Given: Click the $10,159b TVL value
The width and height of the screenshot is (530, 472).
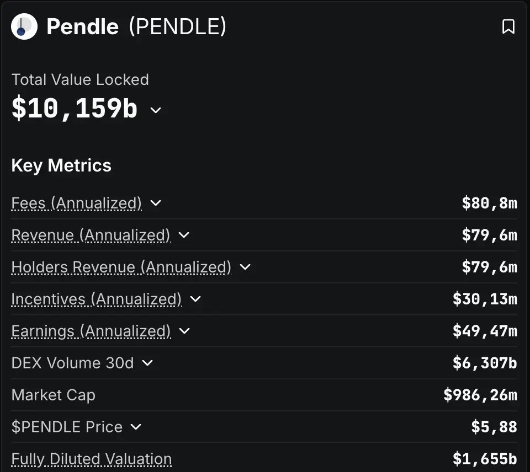Looking at the screenshot, I should tap(75, 109).
